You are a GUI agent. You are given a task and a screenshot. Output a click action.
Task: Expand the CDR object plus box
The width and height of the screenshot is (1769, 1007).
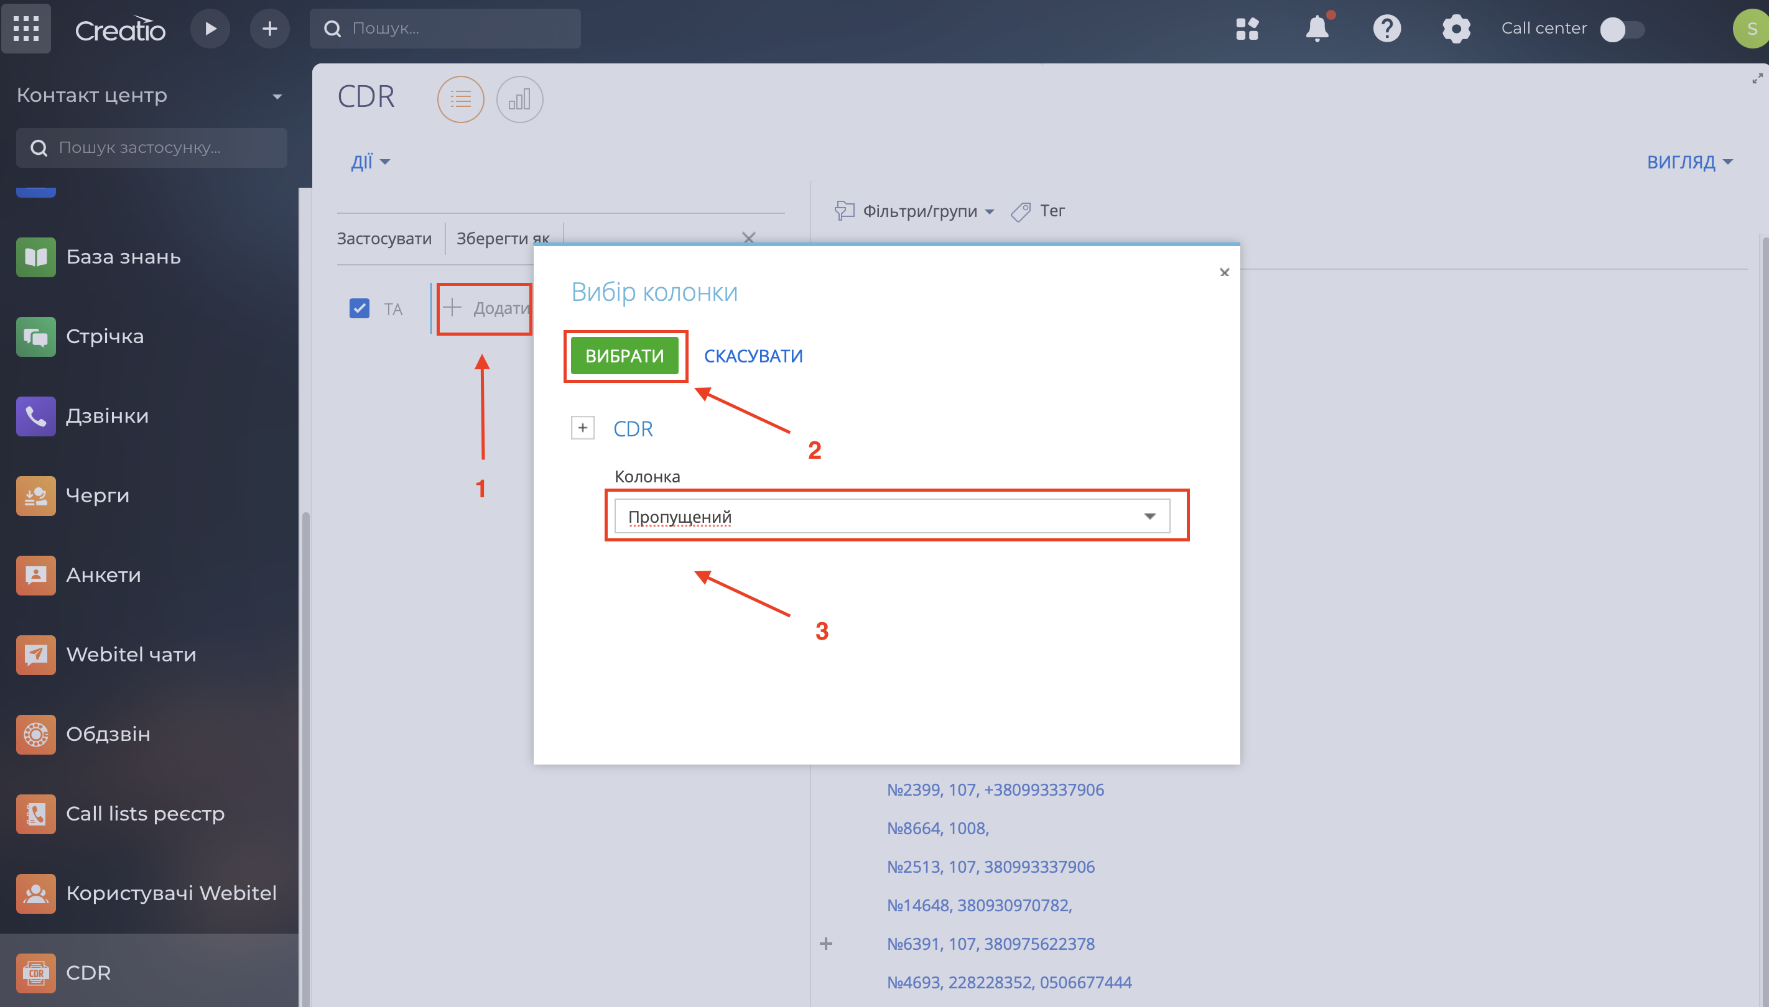click(x=583, y=428)
